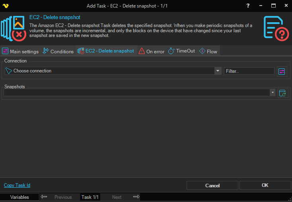Click the EC2 delete snapshot header image
Image resolution: width=292 pixels, height=202 pixels.
pyautogui.click(x=14, y=28)
